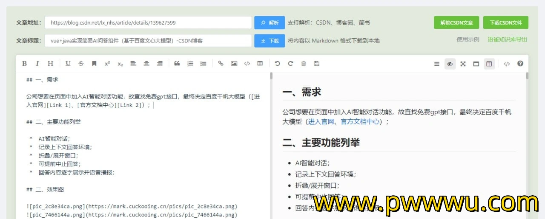Click the Markdown download description text
The width and height of the screenshot is (545, 219).
(x=333, y=41)
